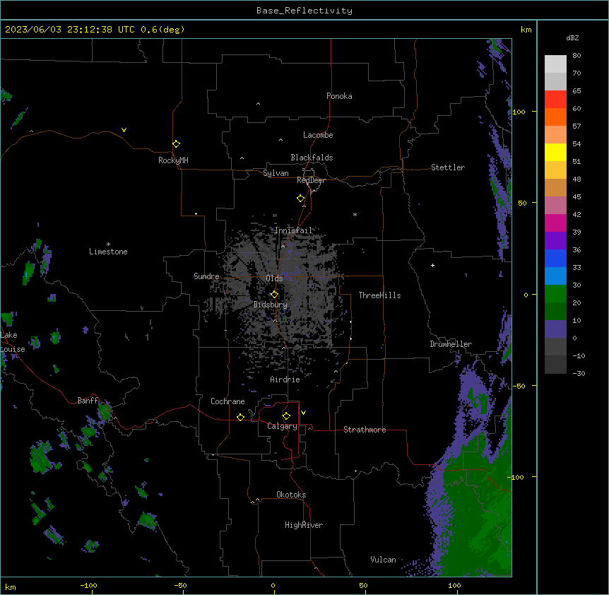
Task: Click the HighRiver label
Action: (x=304, y=525)
